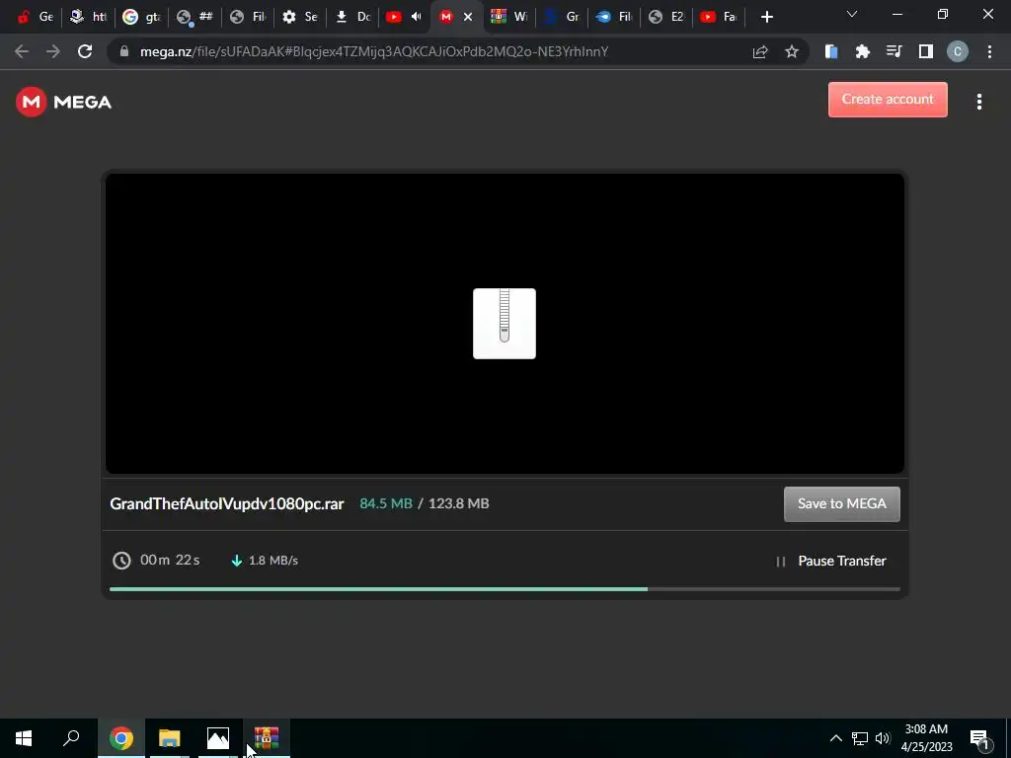1011x758 pixels.
Task: Open Windows taskbar search
Action: pyautogui.click(x=71, y=738)
